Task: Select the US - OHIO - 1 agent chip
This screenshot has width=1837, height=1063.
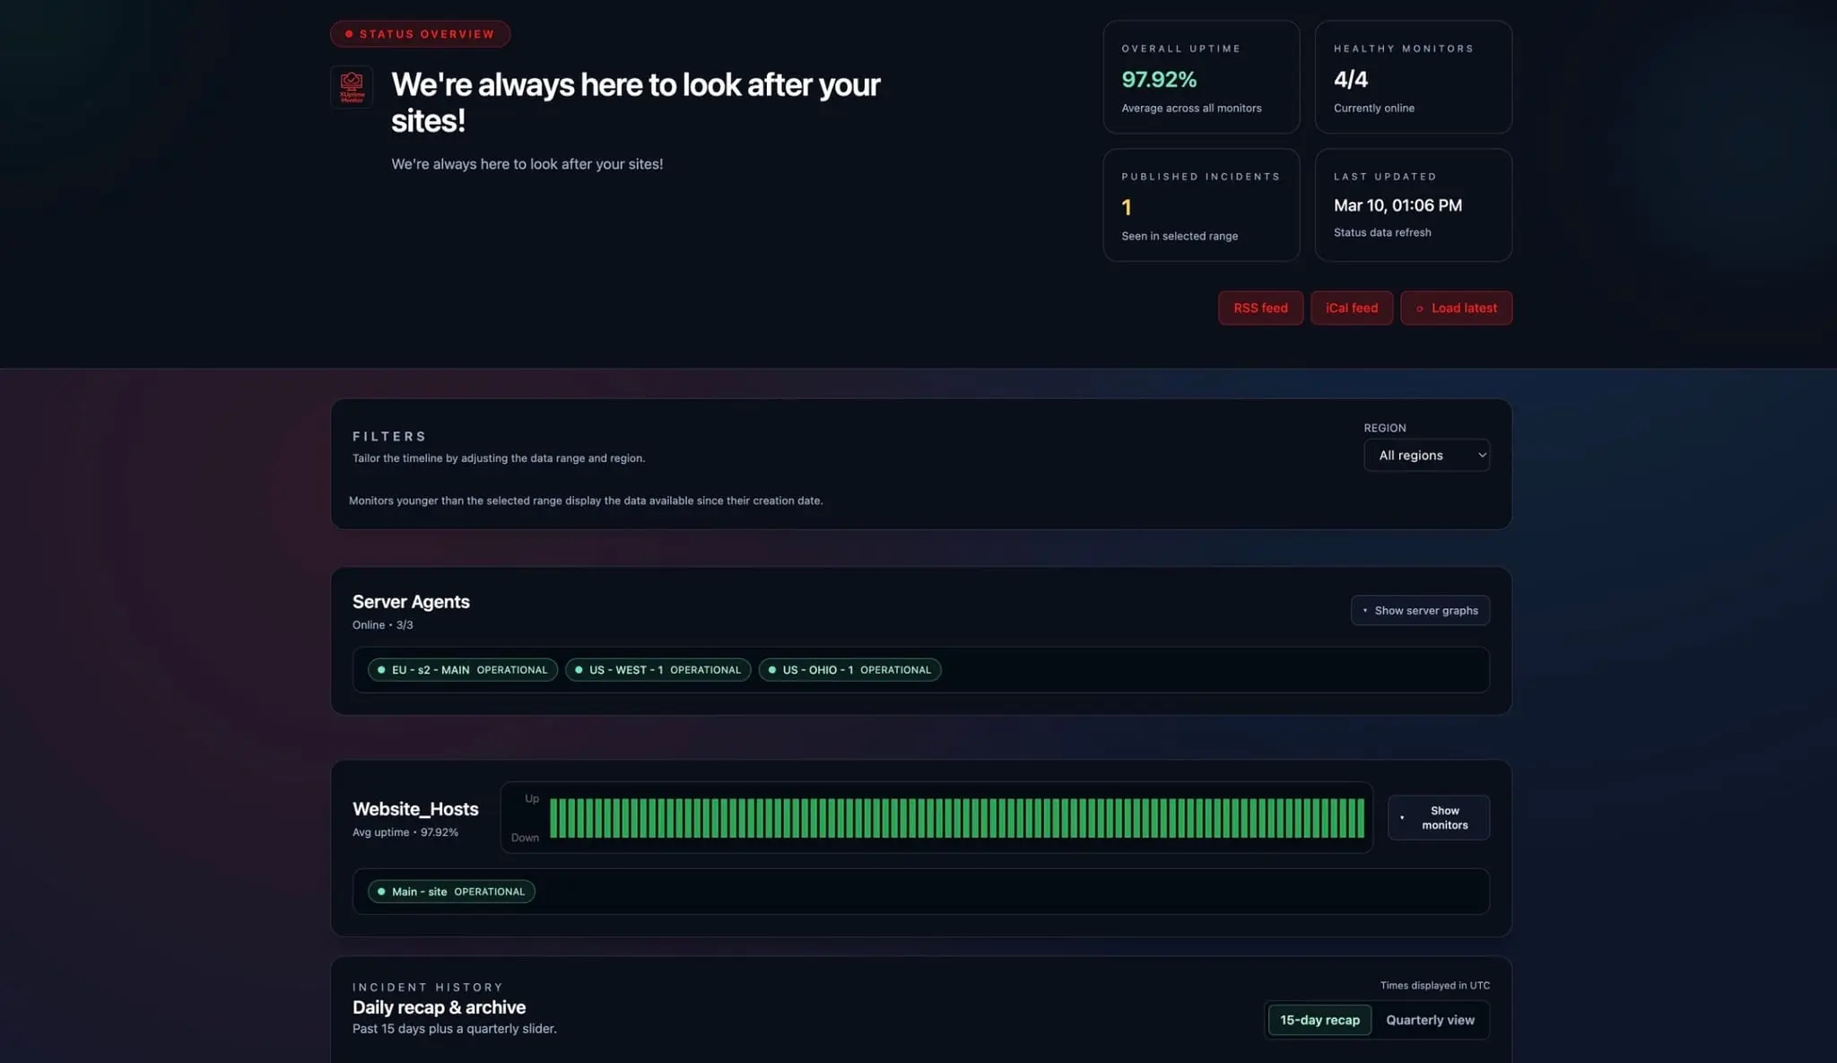Action: [849, 670]
